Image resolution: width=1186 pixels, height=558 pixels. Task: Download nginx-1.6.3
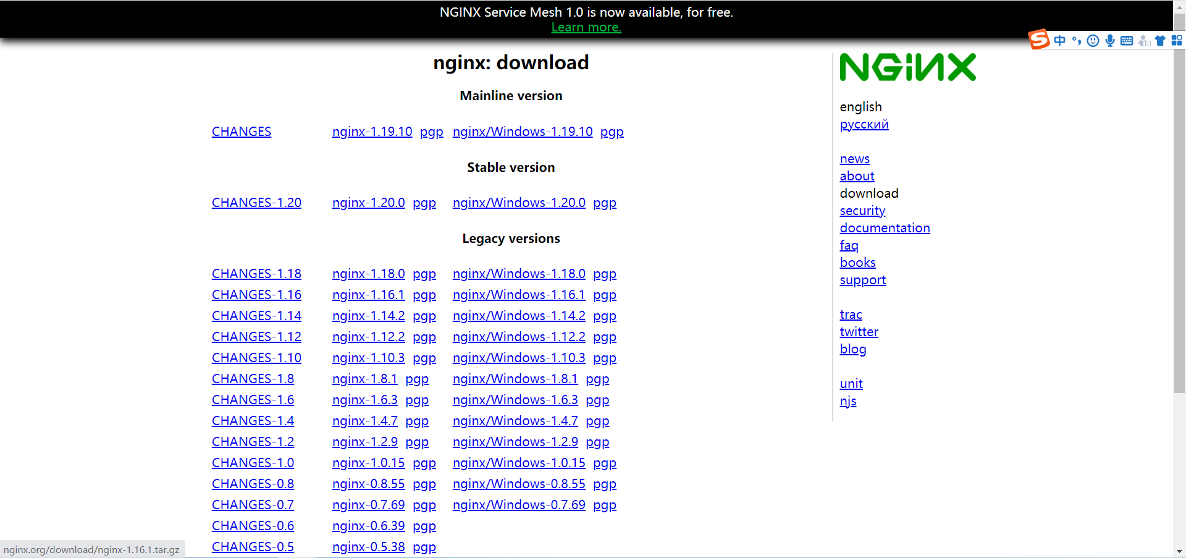tap(364, 400)
